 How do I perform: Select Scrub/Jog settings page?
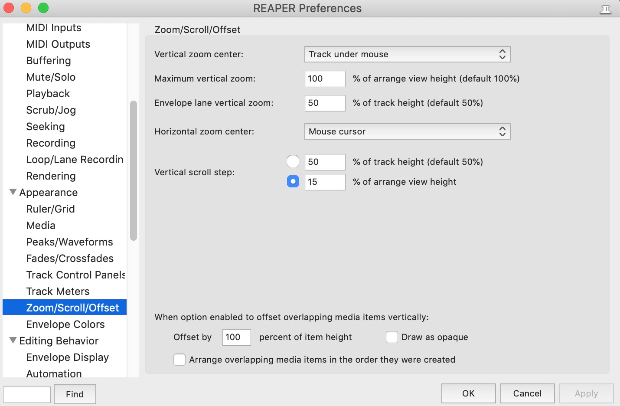coord(51,110)
